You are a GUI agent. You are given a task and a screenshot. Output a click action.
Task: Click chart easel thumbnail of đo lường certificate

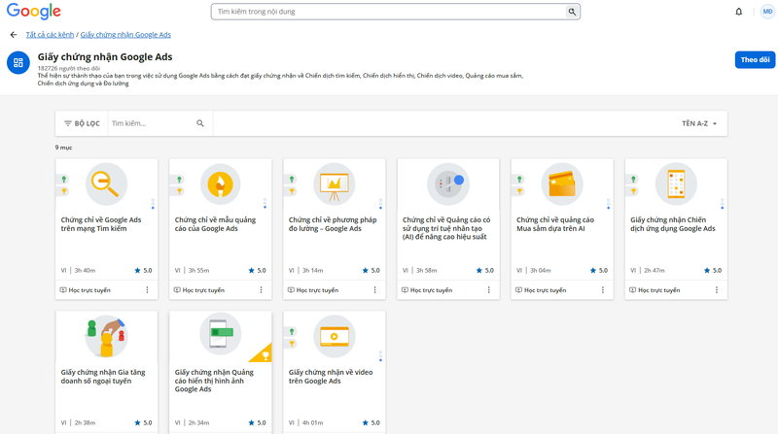pos(335,184)
